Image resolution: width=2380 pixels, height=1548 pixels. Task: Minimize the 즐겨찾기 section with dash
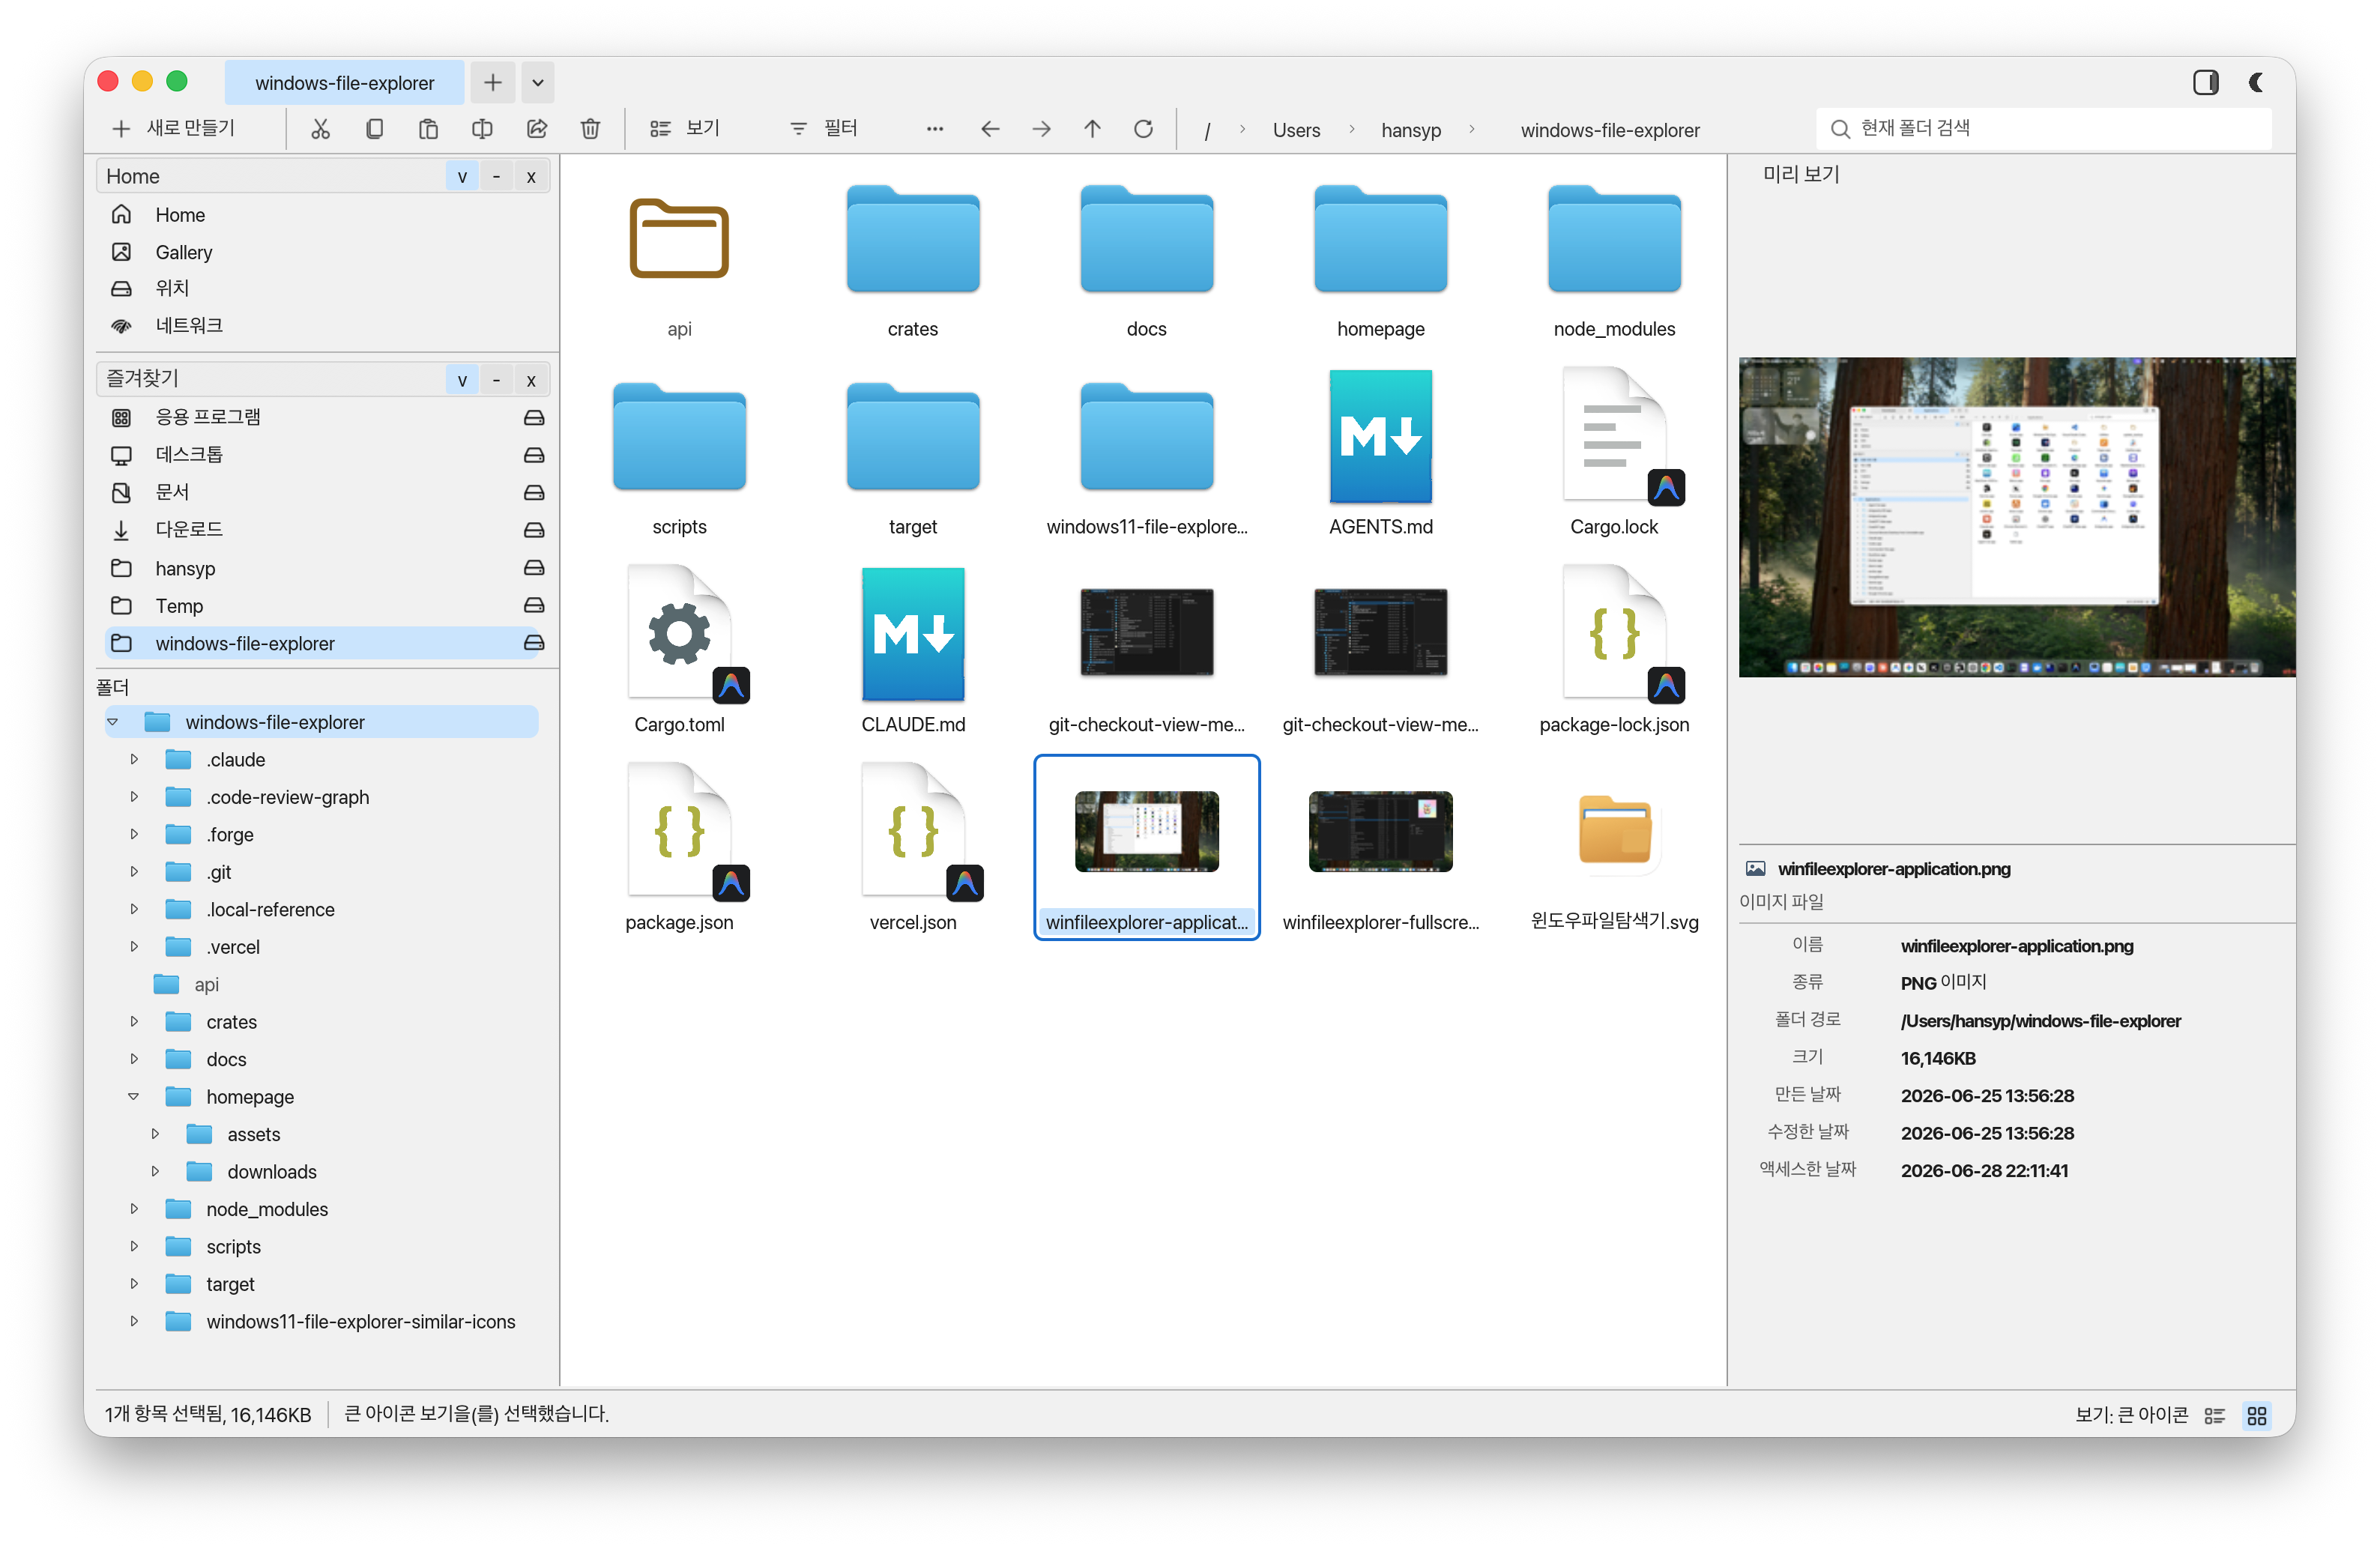[496, 380]
